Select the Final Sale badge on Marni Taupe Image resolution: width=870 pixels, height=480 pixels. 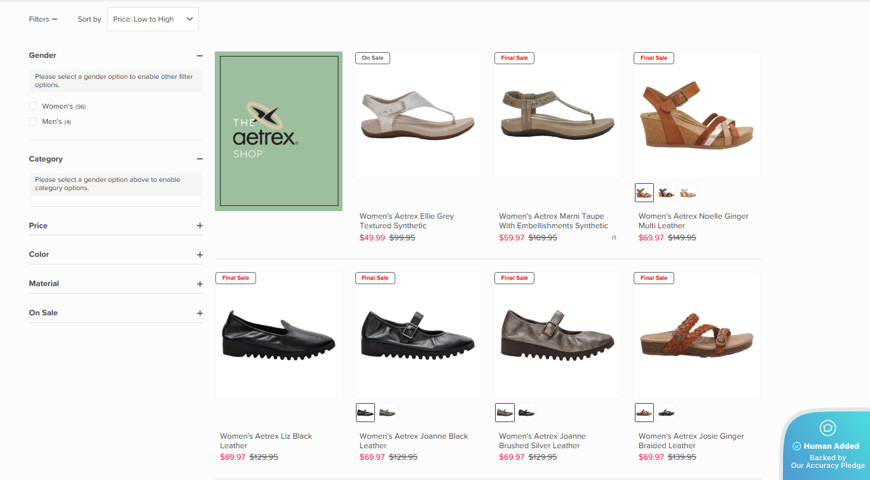(x=514, y=58)
